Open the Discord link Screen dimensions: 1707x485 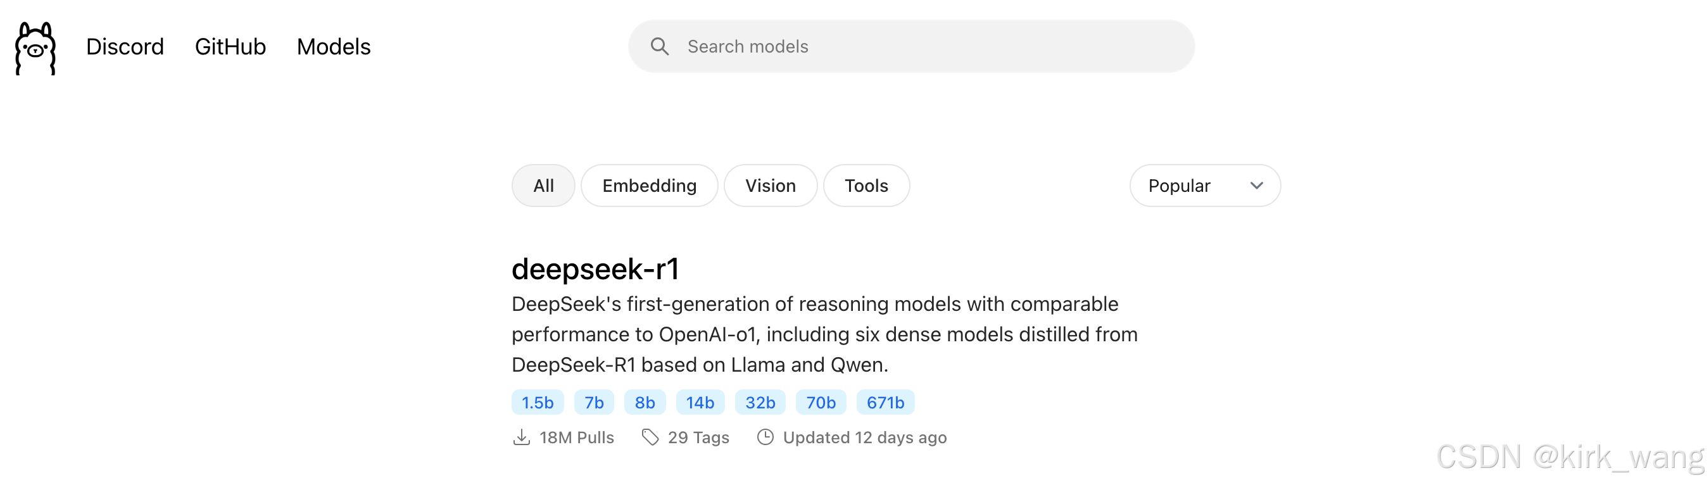pyautogui.click(x=125, y=46)
